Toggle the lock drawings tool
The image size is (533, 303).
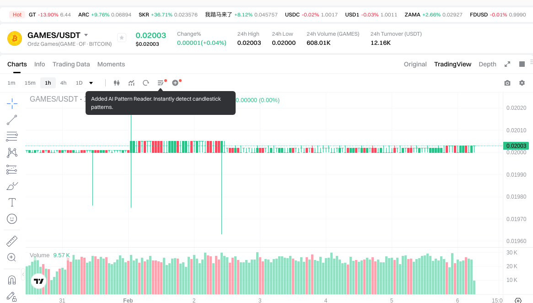(x=12, y=297)
